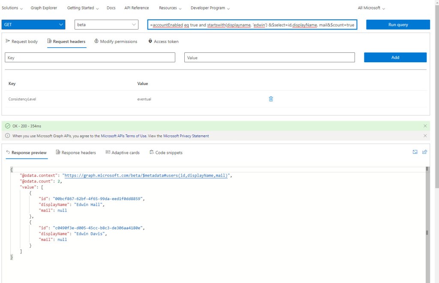
Task: Open the All Microsoft menu
Action: (371, 8)
